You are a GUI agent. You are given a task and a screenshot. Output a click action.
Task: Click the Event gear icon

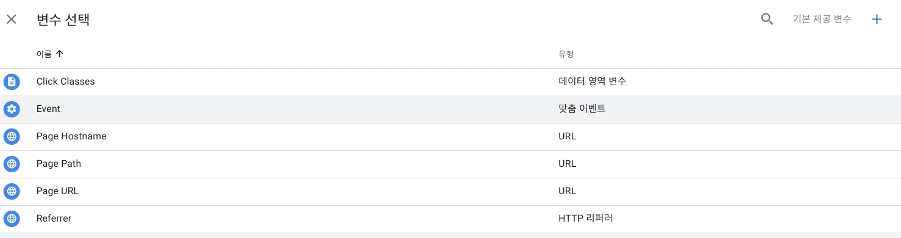pos(12,109)
